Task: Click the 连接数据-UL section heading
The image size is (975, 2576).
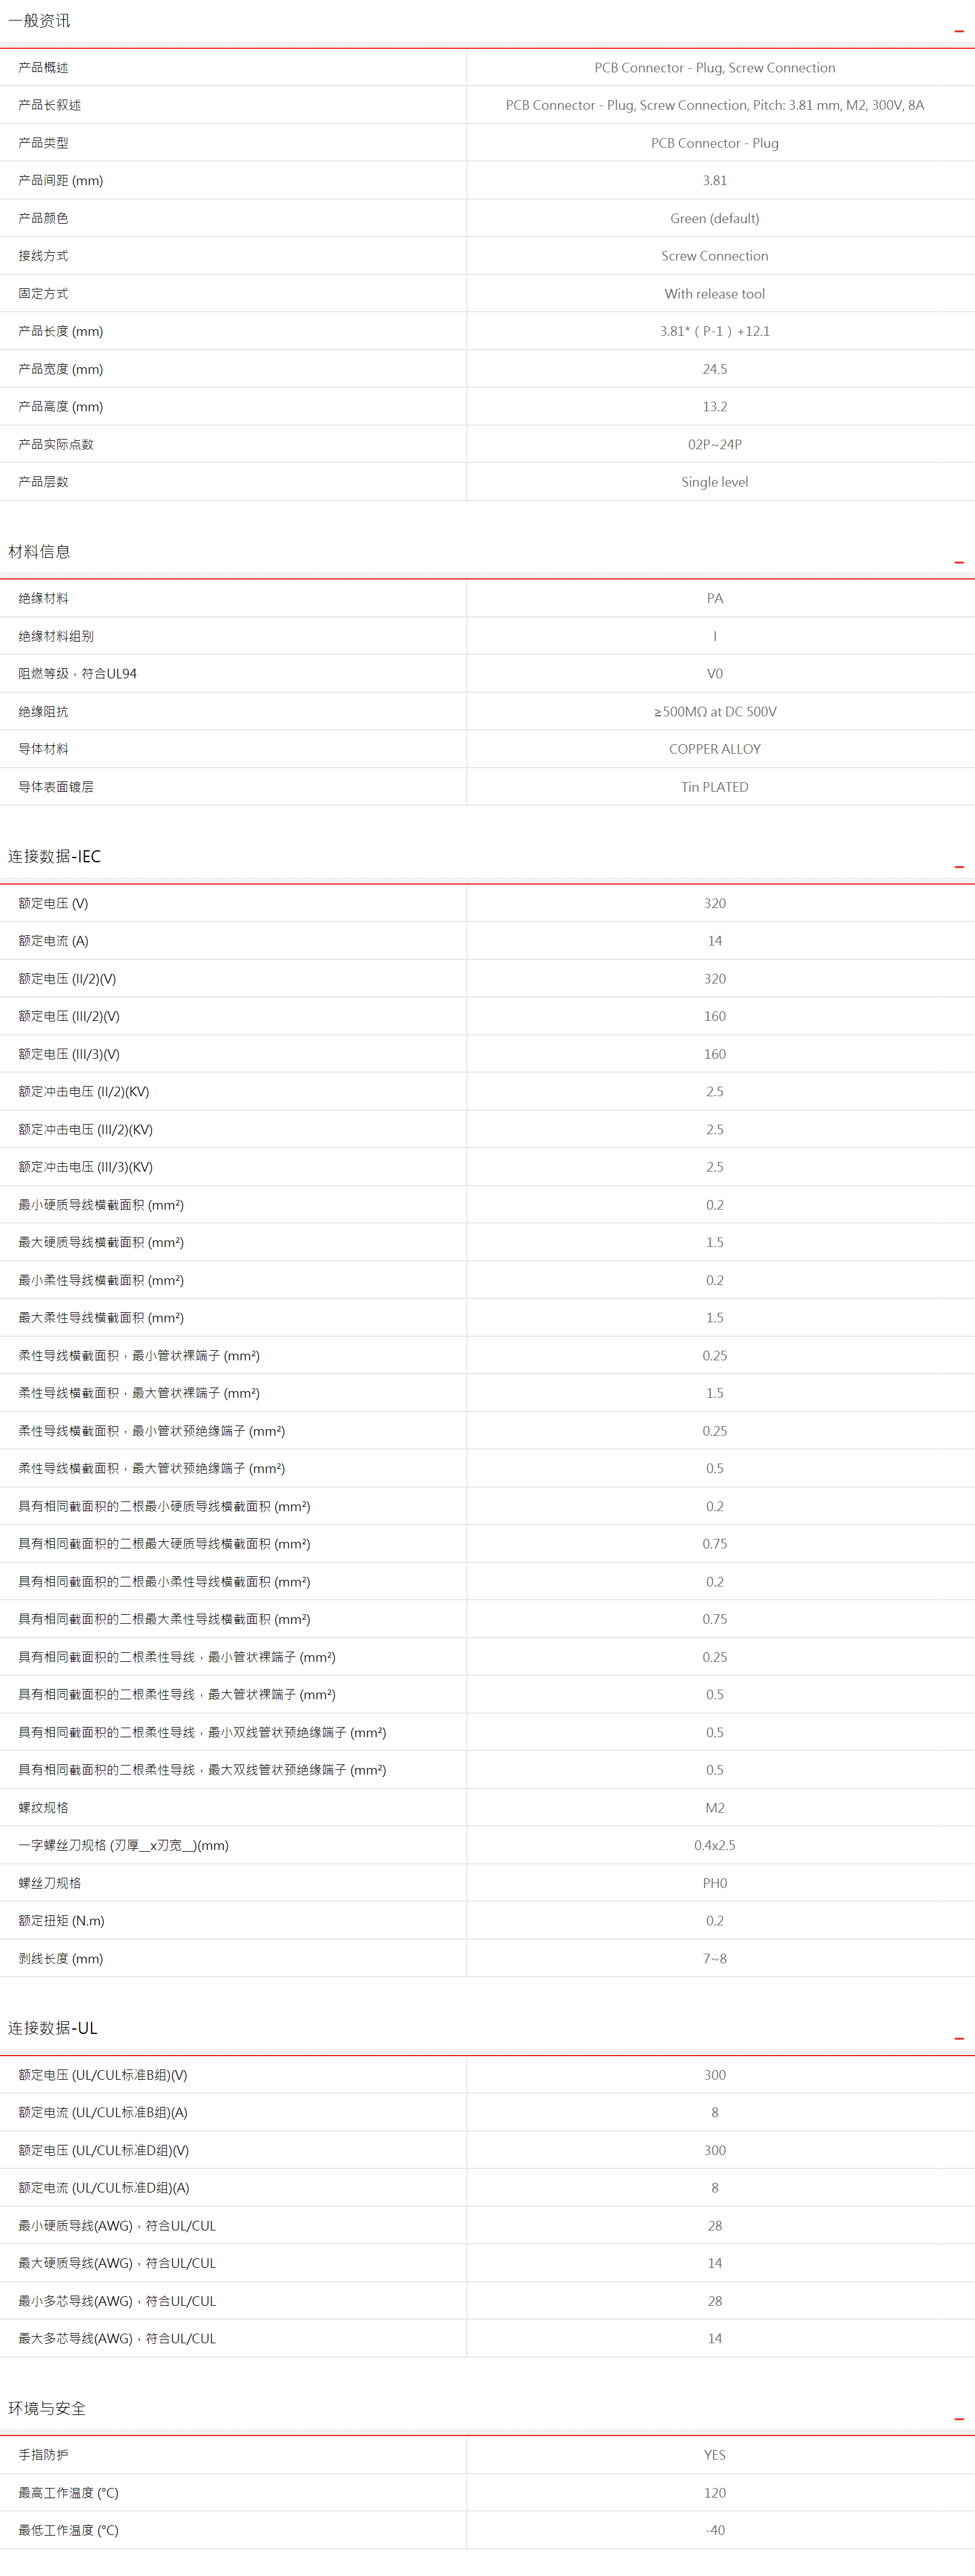Action: pos(53,2027)
